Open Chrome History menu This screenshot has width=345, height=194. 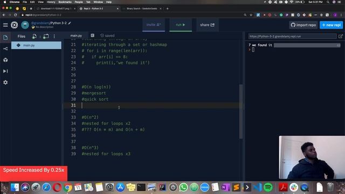click(x=51, y=2)
